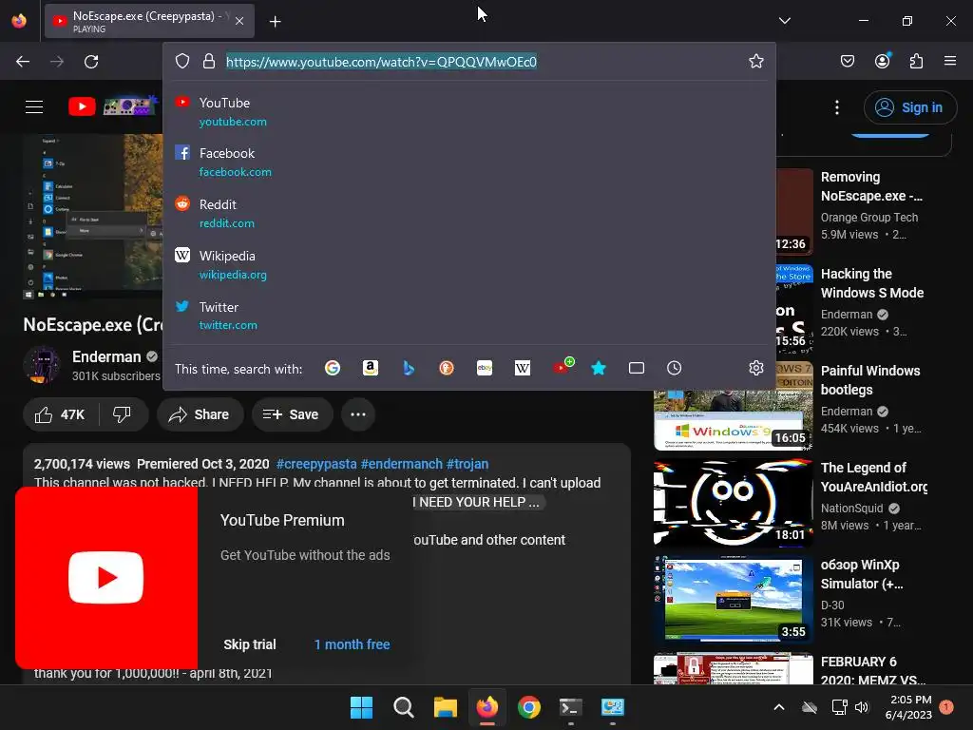Image resolution: width=973 pixels, height=730 pixels.
Task: Open the tracking protection shield icon
Action: pyautogui.click(x=181, y=61)
